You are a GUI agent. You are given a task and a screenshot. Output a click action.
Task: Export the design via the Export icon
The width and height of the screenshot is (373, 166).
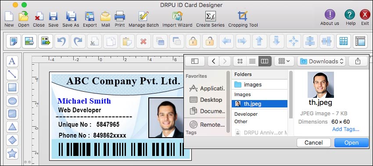click(x=90, y=16)
